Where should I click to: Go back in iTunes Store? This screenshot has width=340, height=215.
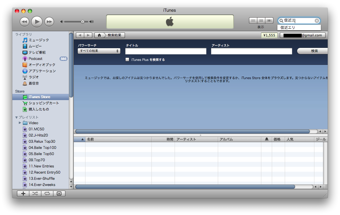[x=80, y=35]
